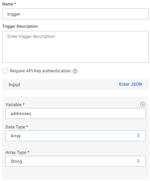Image resolution: width=150 pixels, height=181 pixels.
Task: Click the Trigger Description label
Action: point(20,26)
